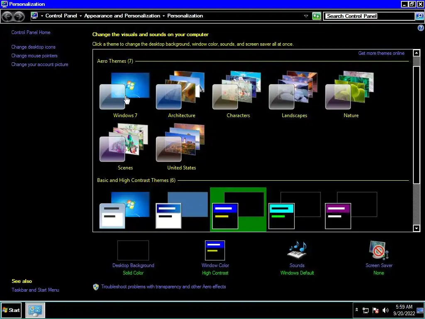The image size is (425, 319).
Task: Click the Sounds text link
Action: point(297,265)
